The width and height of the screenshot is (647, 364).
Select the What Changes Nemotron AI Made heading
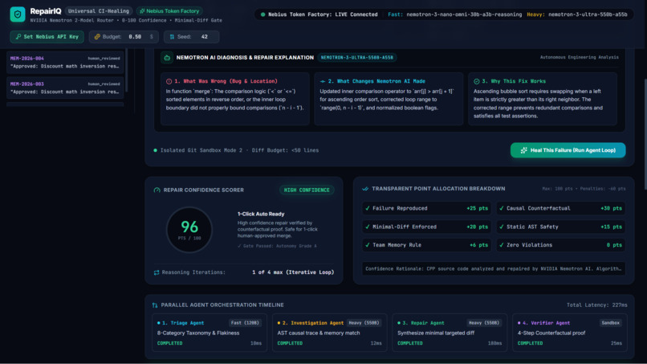[376, 81]
